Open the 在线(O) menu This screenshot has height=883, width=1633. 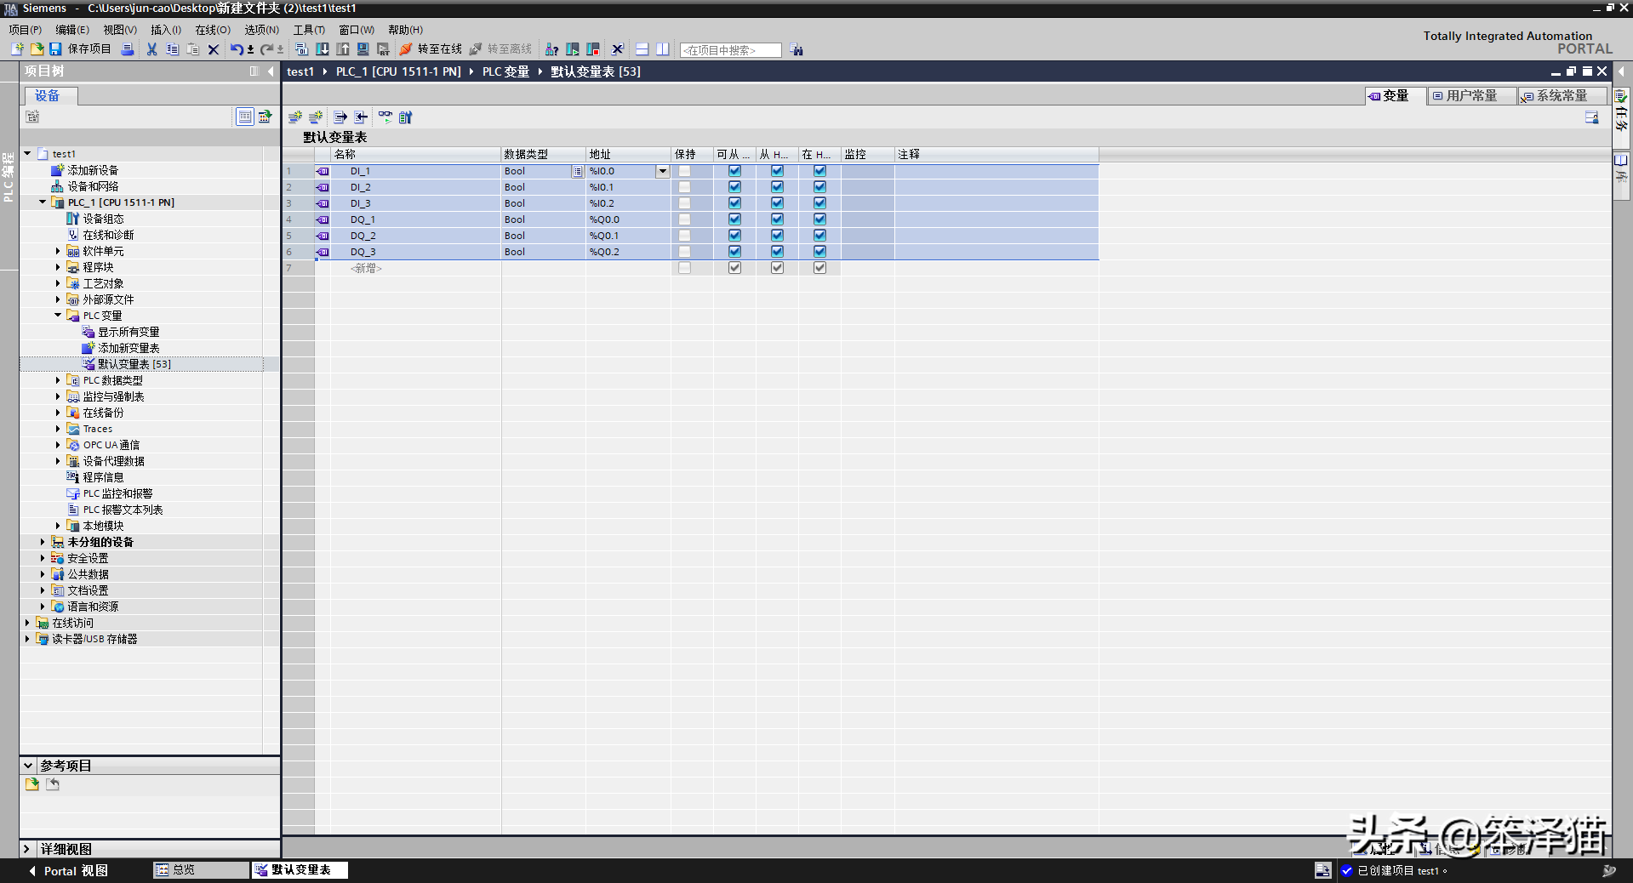click(213, 30)
